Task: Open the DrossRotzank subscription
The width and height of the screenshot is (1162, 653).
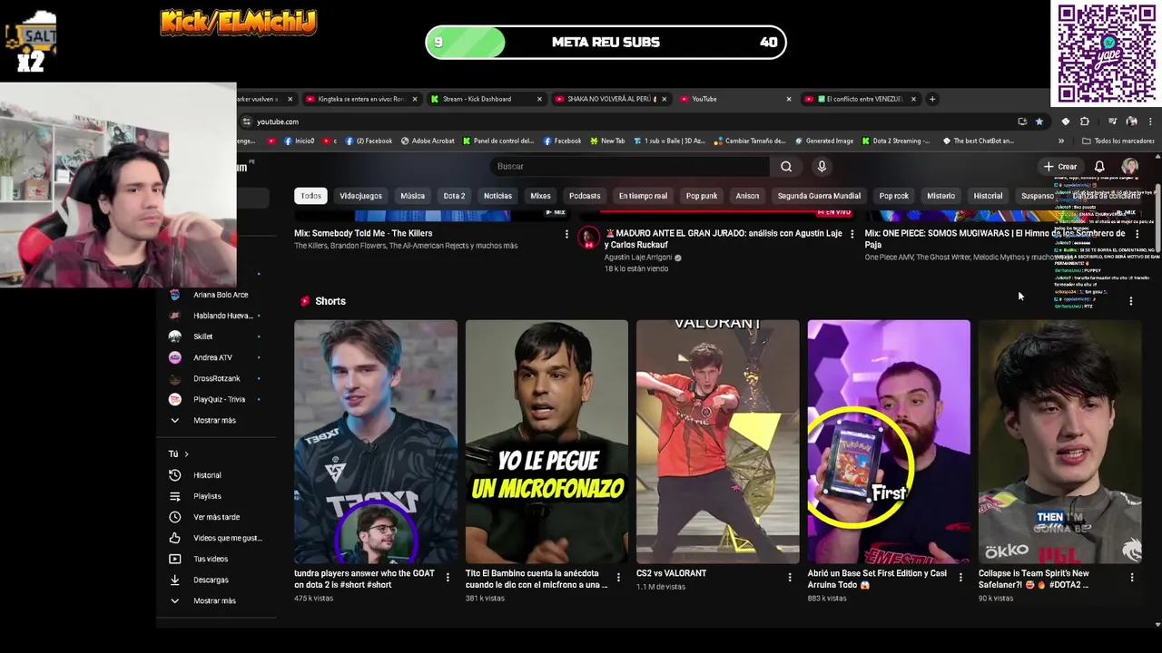Action: pos(214,378)
